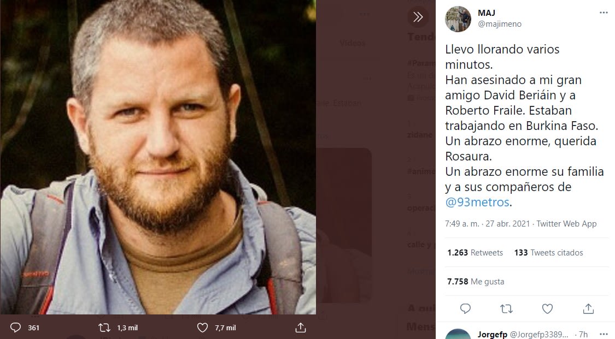This screenshot has height=339, width=615.
Task: Click the share icon below the photo
Action: click(x=300, y=328)
